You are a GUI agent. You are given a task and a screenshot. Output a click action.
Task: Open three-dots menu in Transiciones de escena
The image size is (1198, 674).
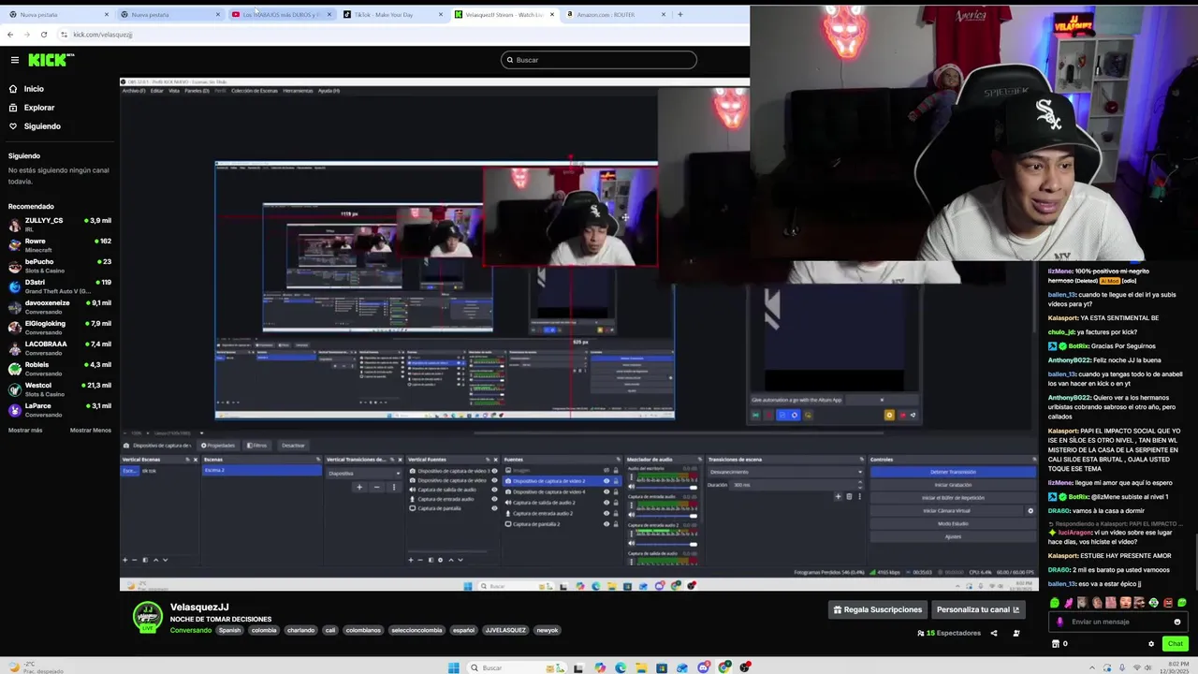[860, 496]
